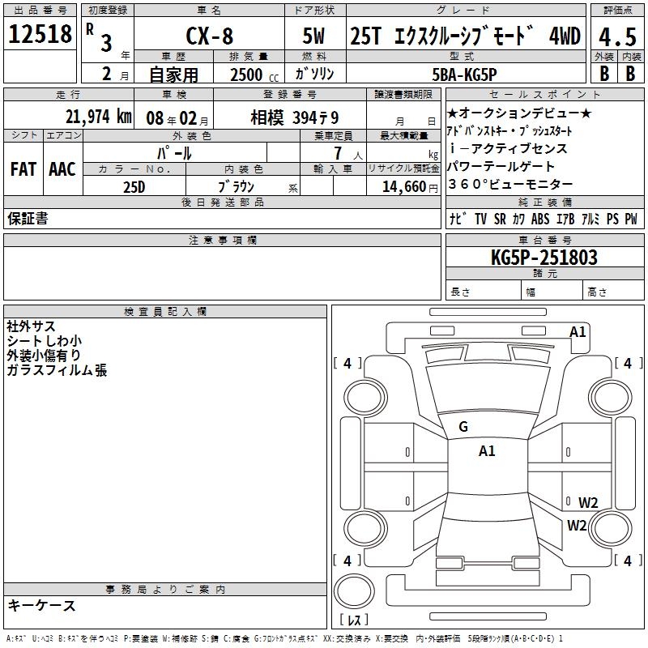Click interior color ブラウン

(237, 187)
